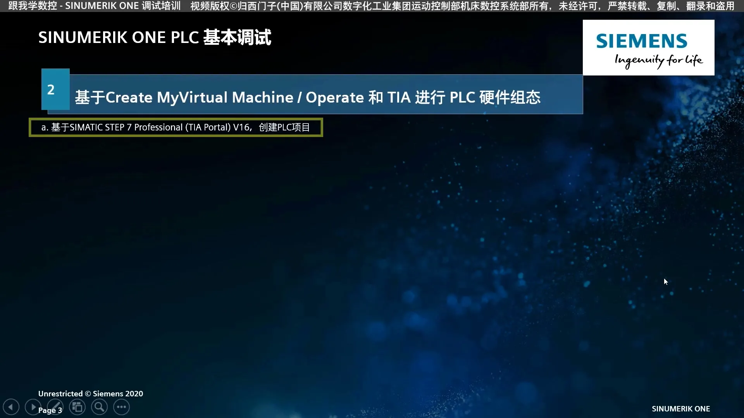Click the SIEMENS logo image
This screenshot has height=418, width=744.
(641, 41)
